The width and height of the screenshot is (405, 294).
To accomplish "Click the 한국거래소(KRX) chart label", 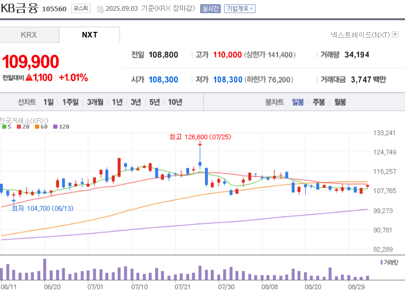I will click(24, 121).
